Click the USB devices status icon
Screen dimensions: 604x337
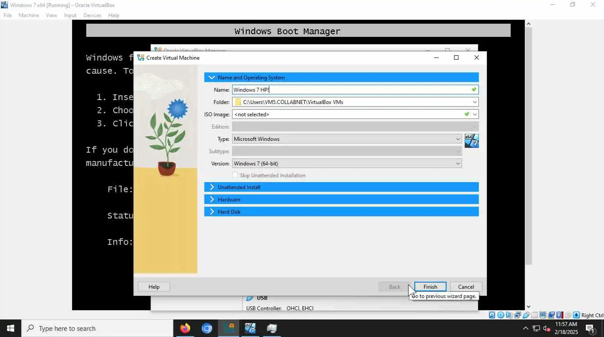(x=526, y=315)
